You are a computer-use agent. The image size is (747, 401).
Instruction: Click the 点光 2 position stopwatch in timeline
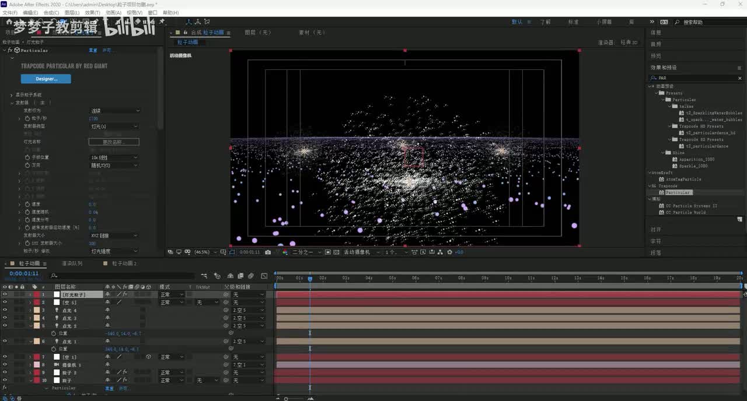[x=54, y=333]
